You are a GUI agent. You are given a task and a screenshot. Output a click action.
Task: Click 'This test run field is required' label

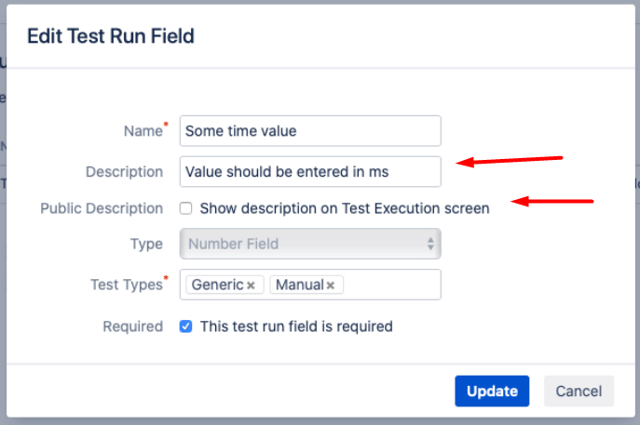tap(296, 326)
